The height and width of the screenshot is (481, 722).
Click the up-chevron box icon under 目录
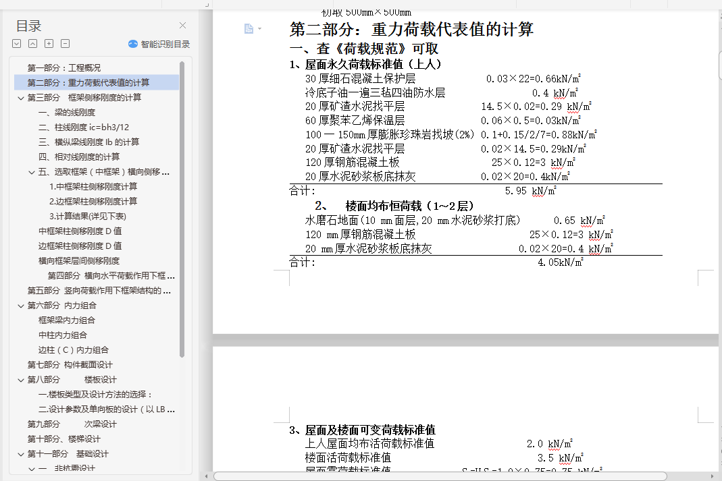click(32, 44)
